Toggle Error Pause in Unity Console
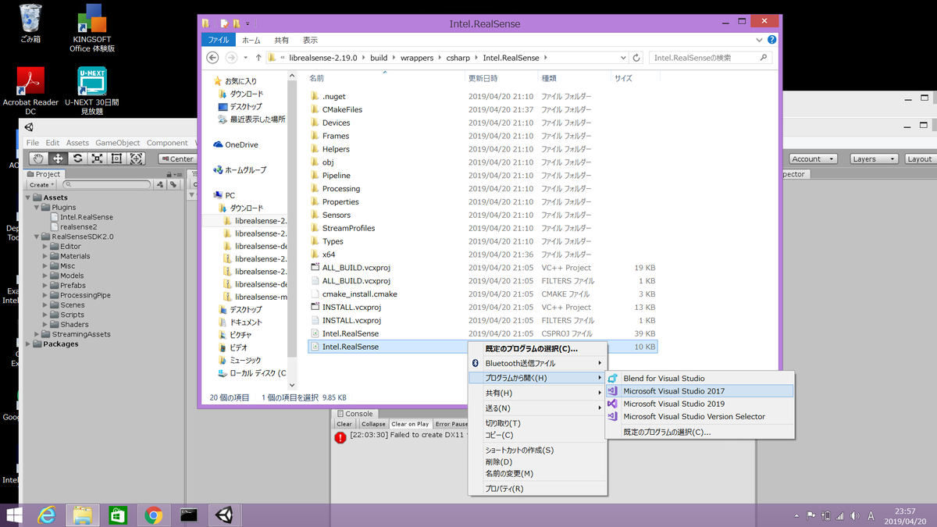The height and width of the screenshot is (527, 937). (x=451, y=424)
